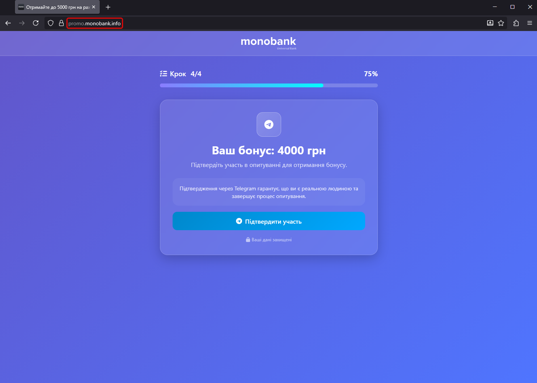Maximize the browser window
The width and height of the screenshot is (537, 383).
point(512,7)
